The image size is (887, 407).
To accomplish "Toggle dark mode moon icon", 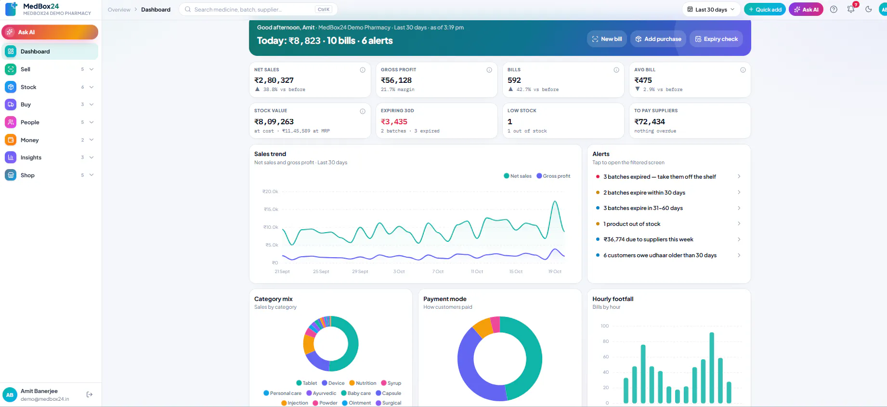I will coord(869,10).
